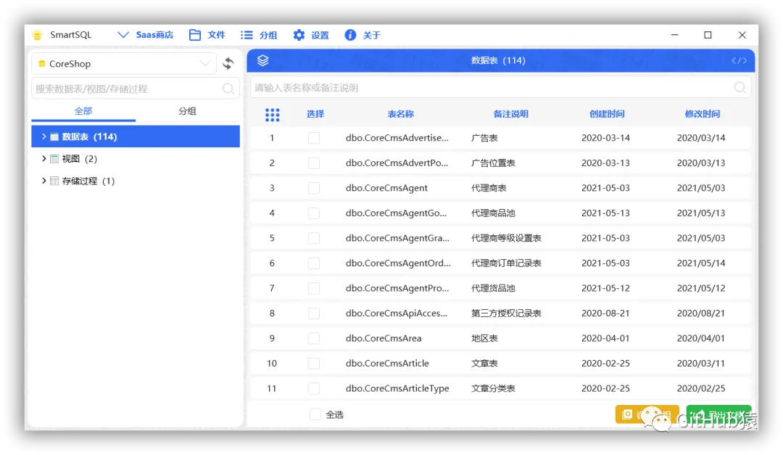Enable the 全选 select-all checkbox
The image size is (783, 455).
tap(315, 414)
